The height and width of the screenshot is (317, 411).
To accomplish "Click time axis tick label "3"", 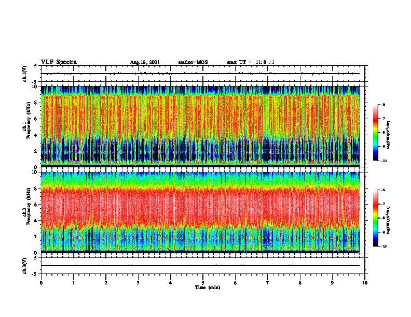I will [138, 283].
